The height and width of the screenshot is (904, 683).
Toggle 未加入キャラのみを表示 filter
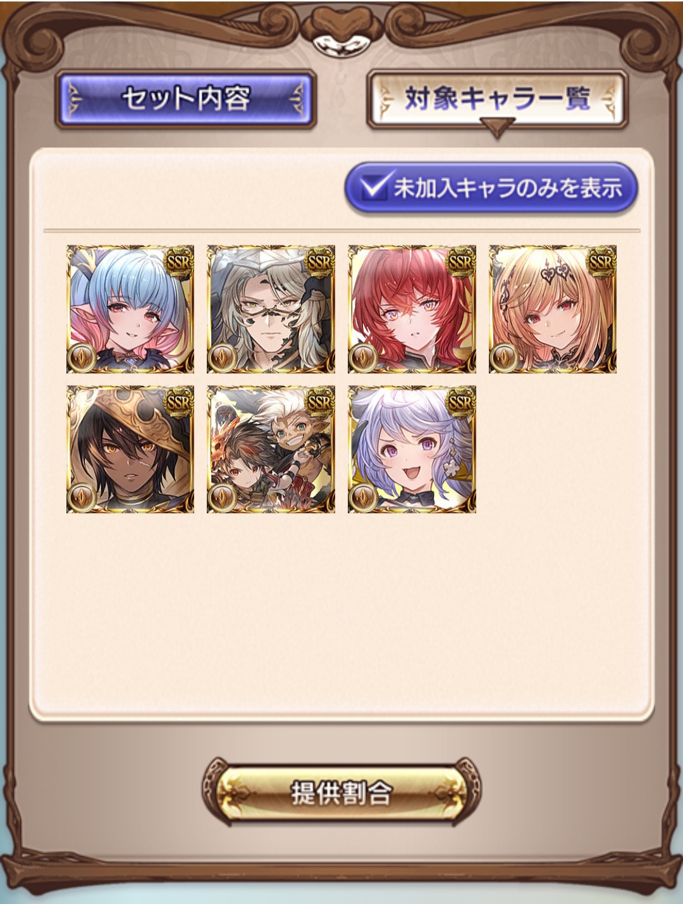491,188
